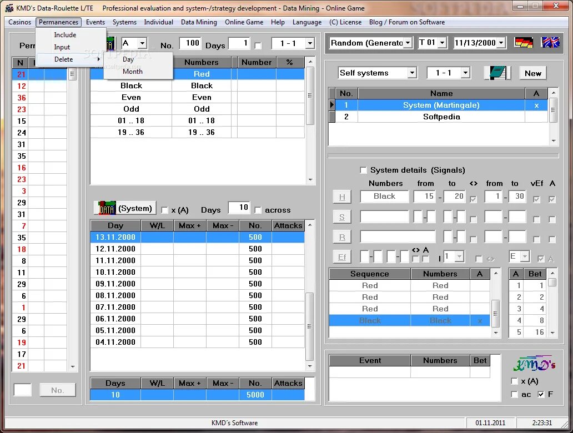Click the No. input field showing 100
This screenshot has height=433, width=573.
coord(189,43)
